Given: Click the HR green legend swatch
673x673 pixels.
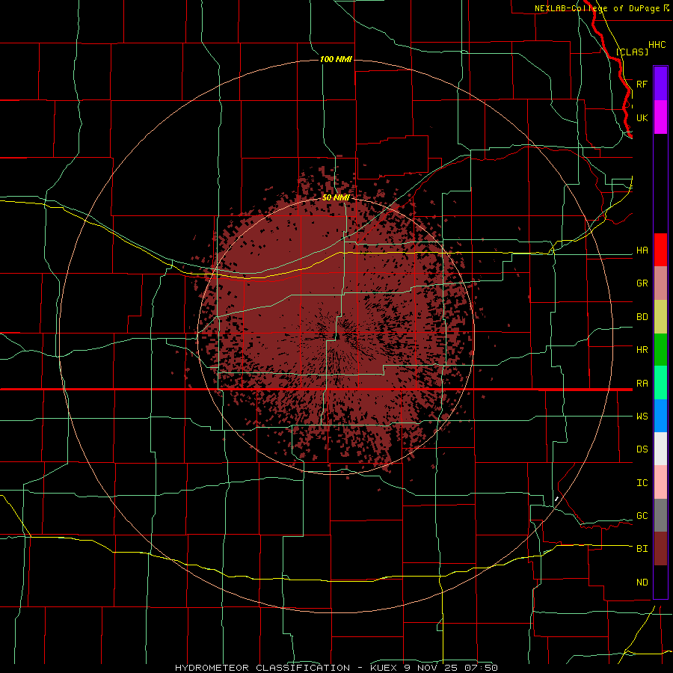Looking at the screenshot, I should tap(660, 350).
